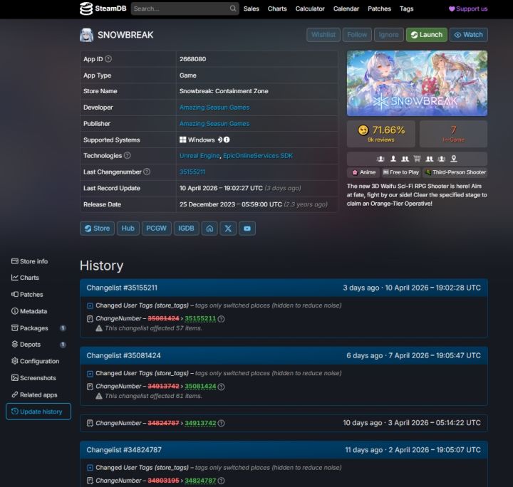Open the game homepage icon button

point(209,228)
